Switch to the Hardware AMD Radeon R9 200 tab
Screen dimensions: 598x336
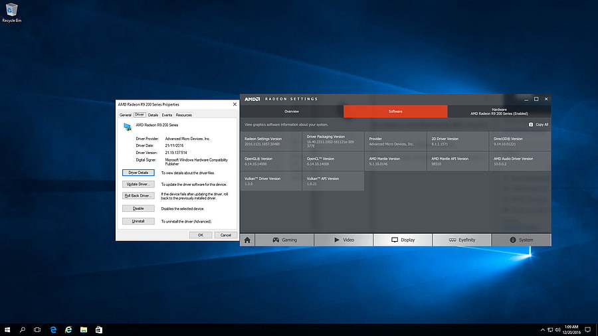click(499, 112)
